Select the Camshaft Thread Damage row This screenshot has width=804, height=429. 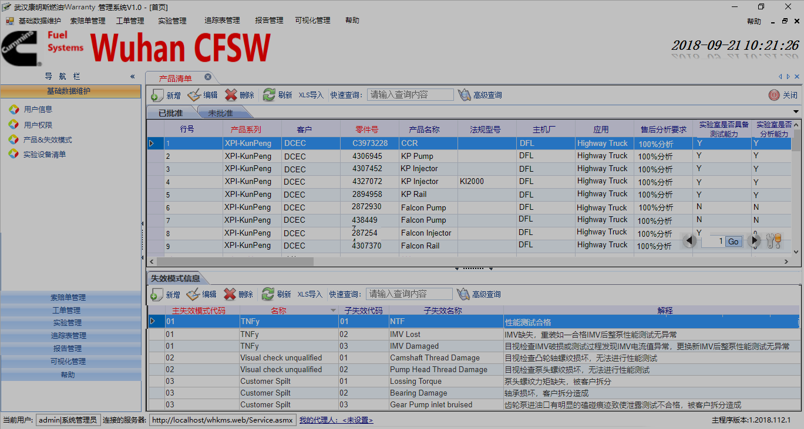(474, 358)
